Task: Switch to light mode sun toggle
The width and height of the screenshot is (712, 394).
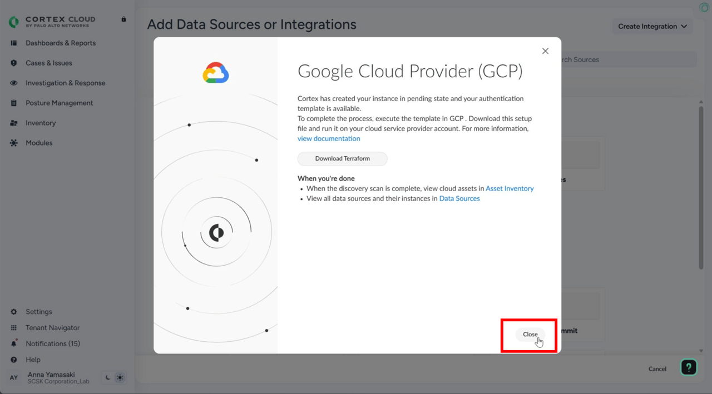Action: 120,377
